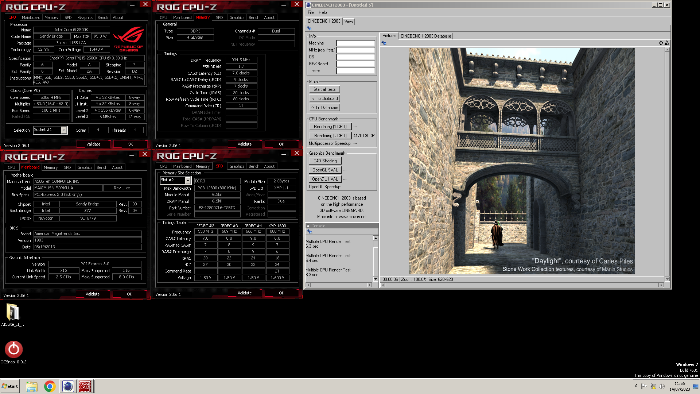Switch to the CINEBENCH 2003 Database tab
Image resolution: width=700 pixels, height=394 pixels.
[426, 36]
